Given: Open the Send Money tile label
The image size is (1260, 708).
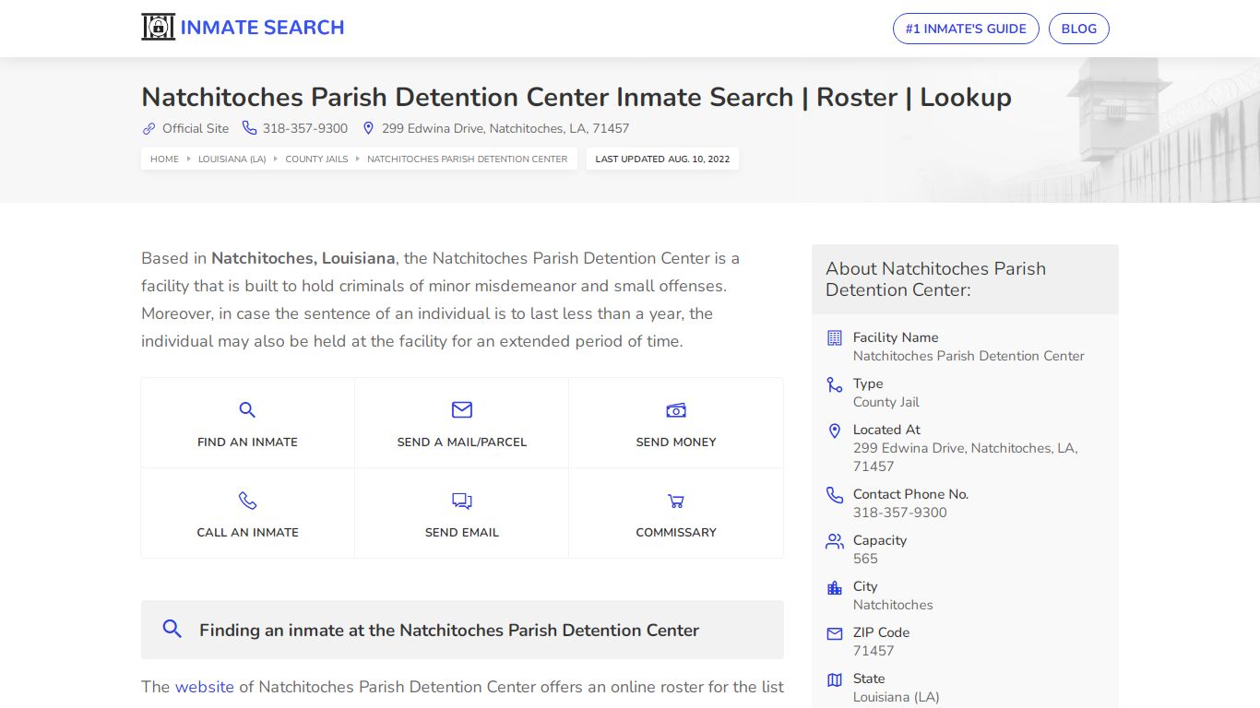Looking at the screenshot, I should (676, 442).
